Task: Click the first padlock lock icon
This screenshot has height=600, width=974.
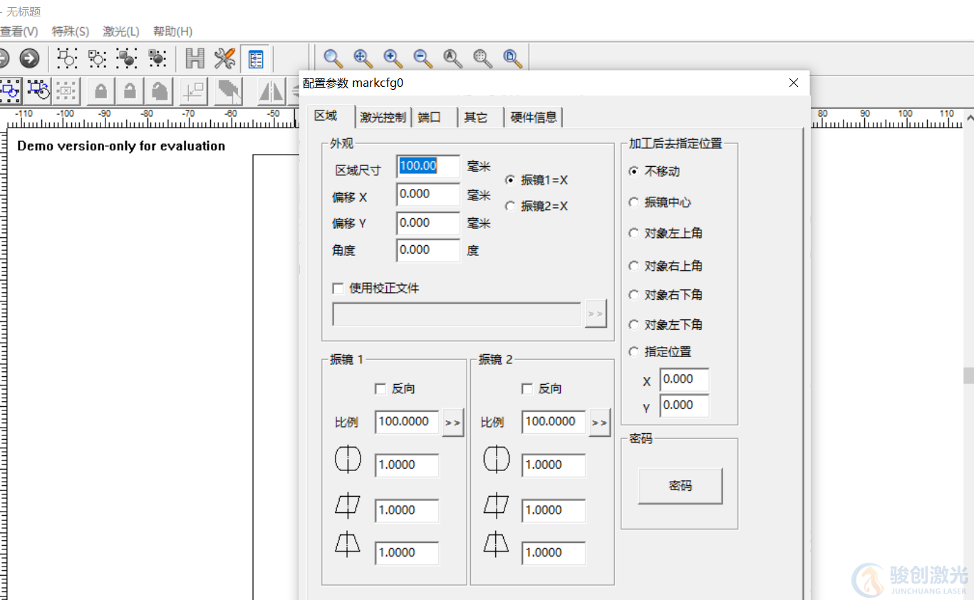Action: click(x=101, y=90)
